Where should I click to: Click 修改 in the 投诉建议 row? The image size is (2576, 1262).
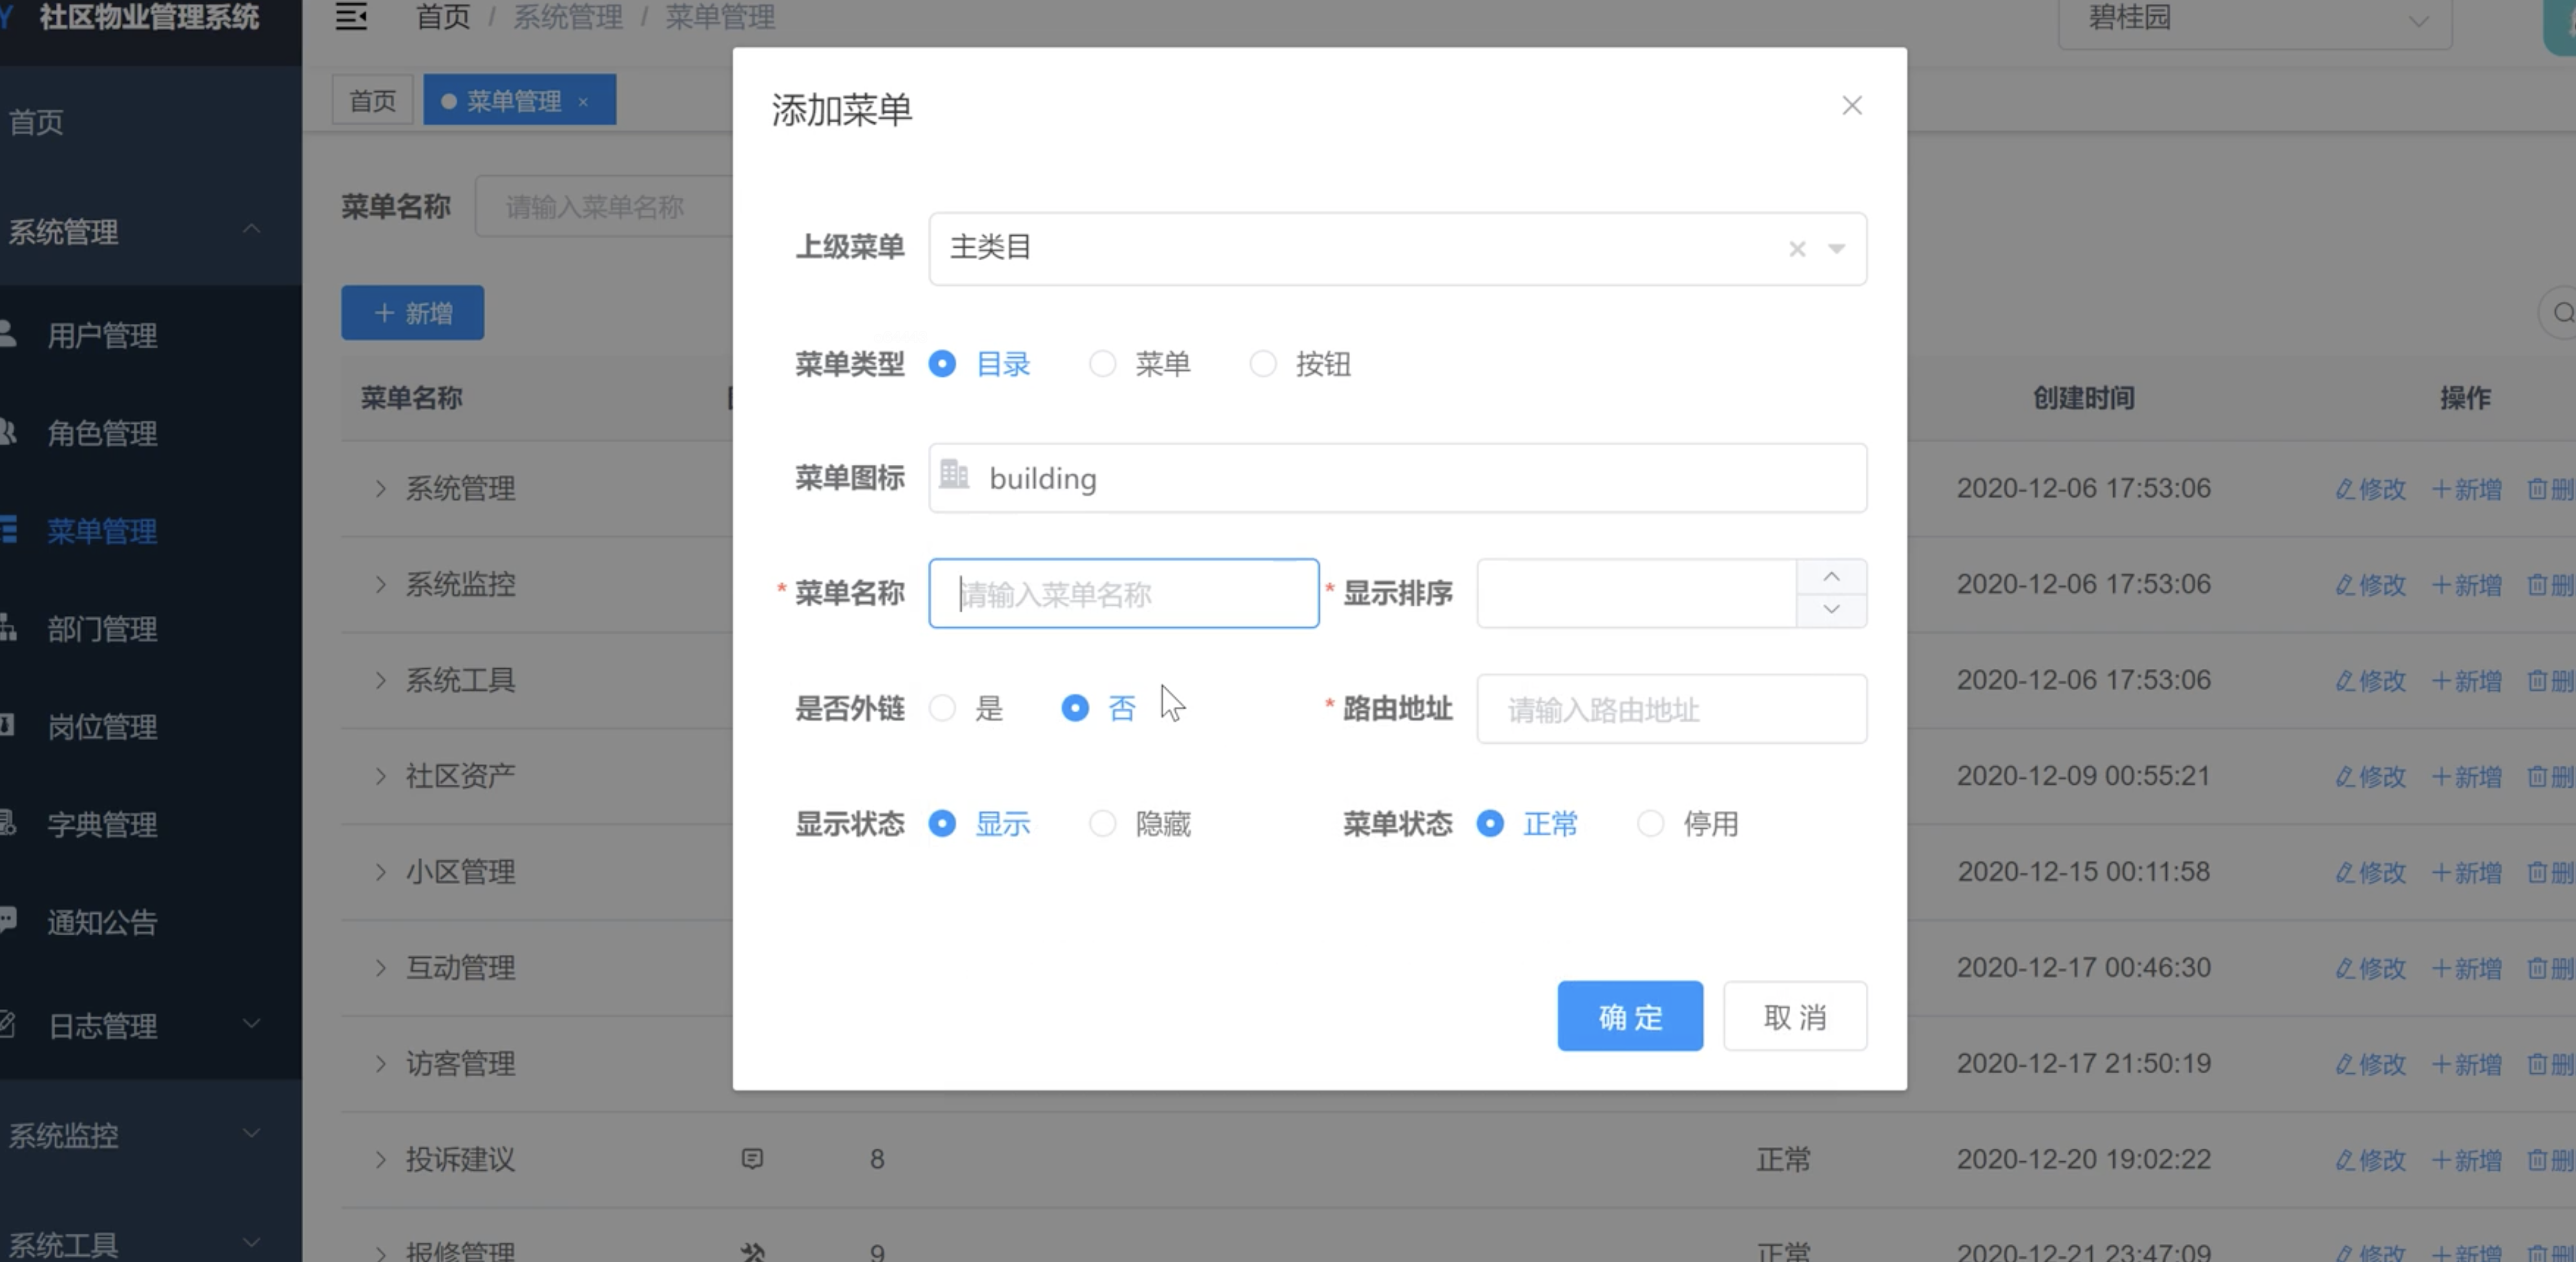click(2370, 1160)
